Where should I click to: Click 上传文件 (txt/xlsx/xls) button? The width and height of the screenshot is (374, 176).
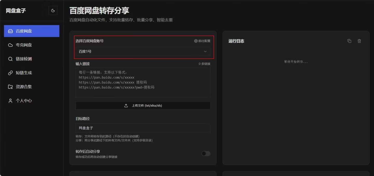tap(143, 105)
